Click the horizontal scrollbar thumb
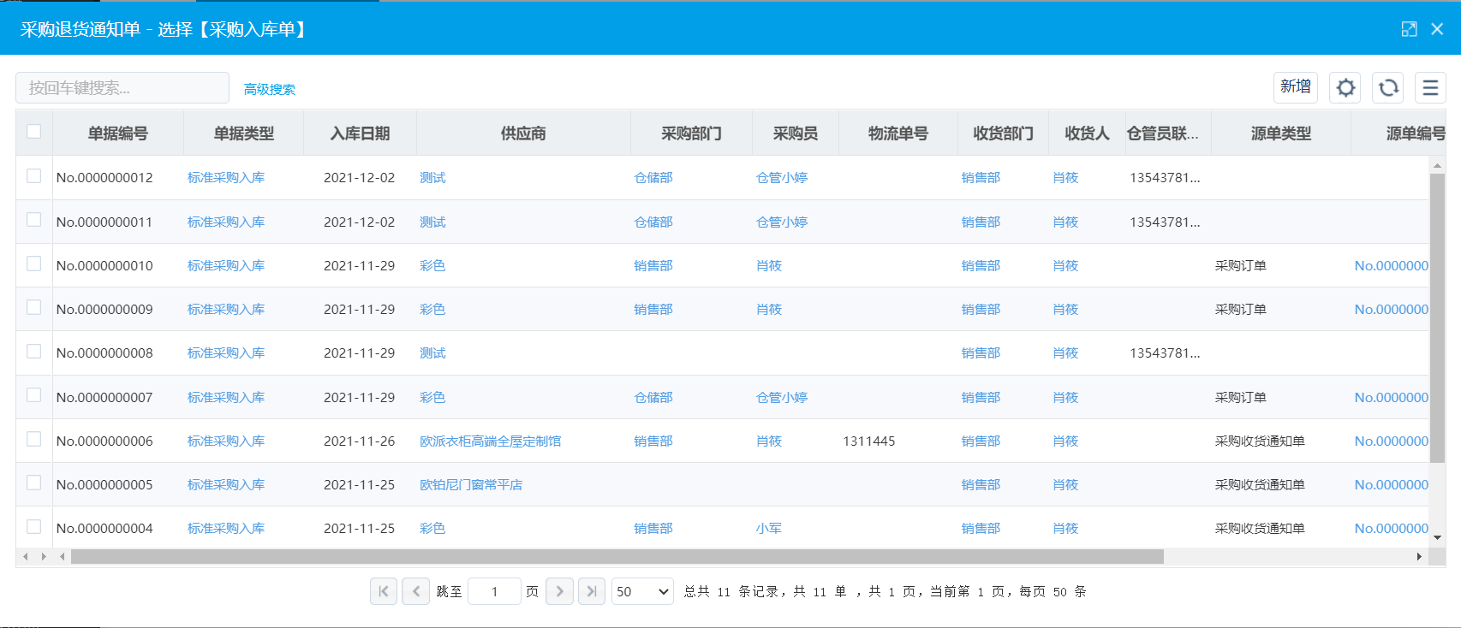Image resolution: width=1461 pixels, height=628 pixels. click(617, 557)
